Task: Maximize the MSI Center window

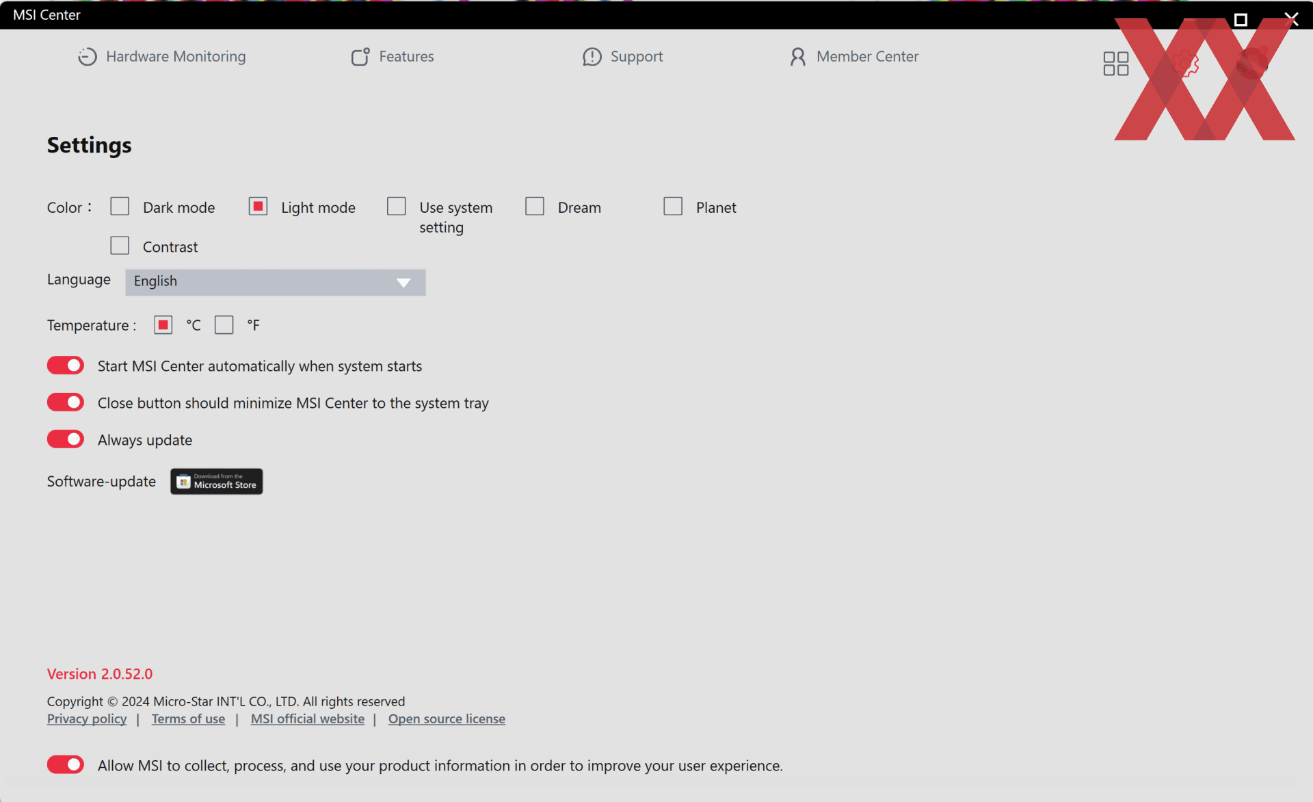Action: (1241, 19)
